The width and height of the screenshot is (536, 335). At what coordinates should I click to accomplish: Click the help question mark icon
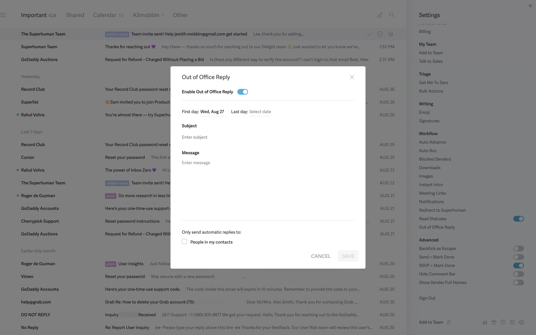(503, 322)
